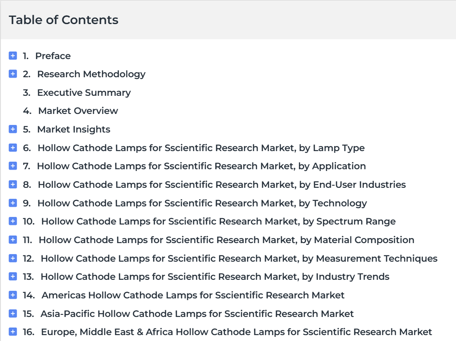Click the Table of Contents heading

point(64,20)
